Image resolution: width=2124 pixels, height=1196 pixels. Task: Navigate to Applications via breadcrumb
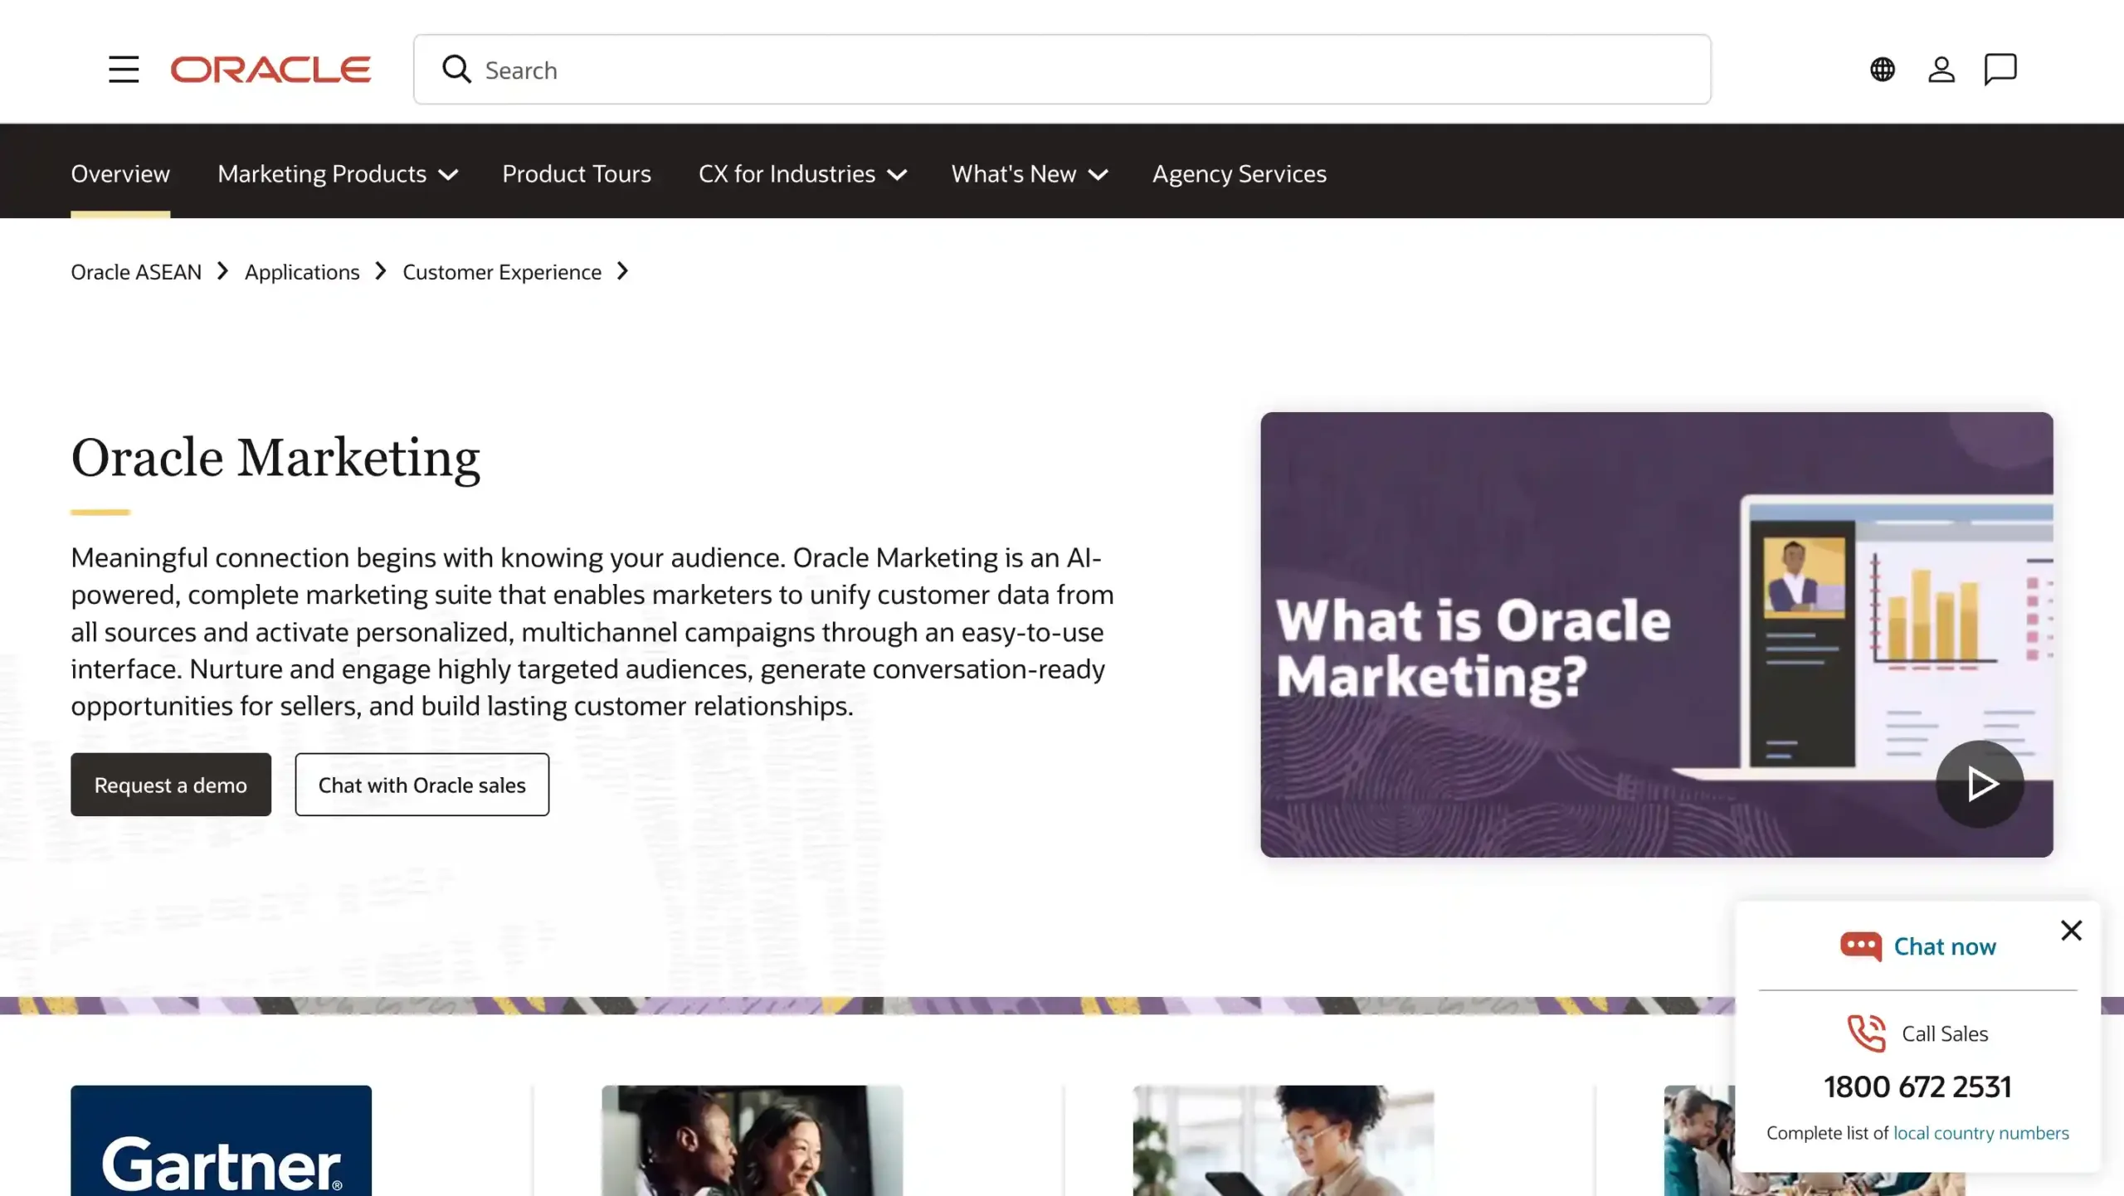302,271
